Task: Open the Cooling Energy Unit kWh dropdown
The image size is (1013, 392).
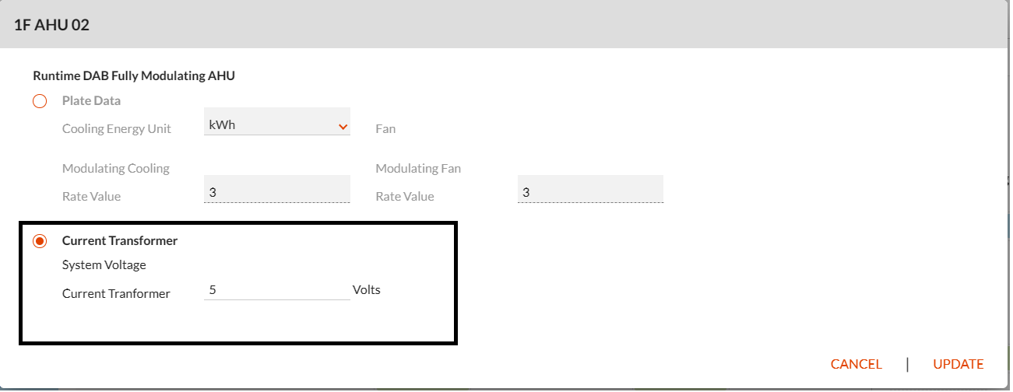Action: (277, 125)
